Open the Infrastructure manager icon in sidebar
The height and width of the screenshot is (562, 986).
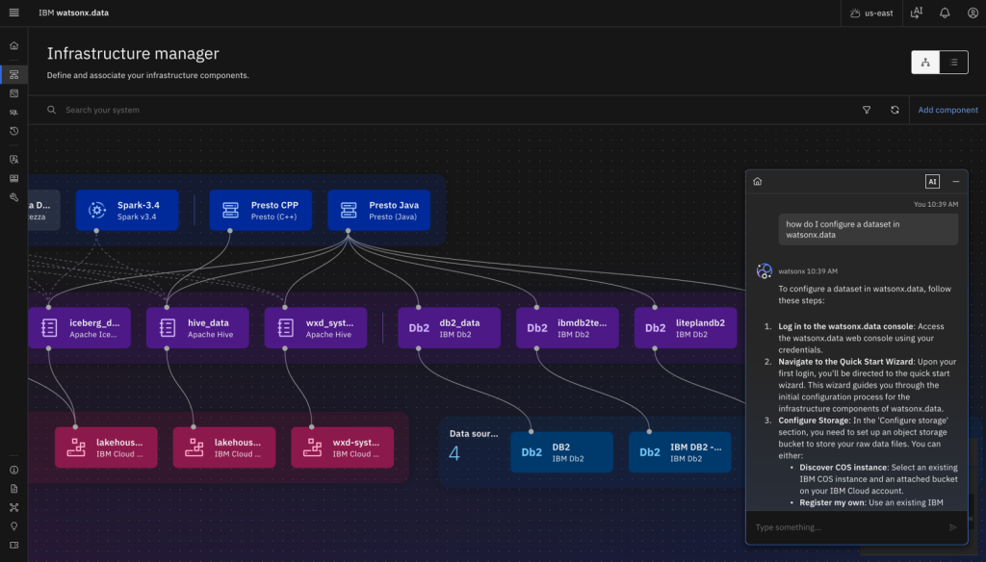(x=13, y=73)
